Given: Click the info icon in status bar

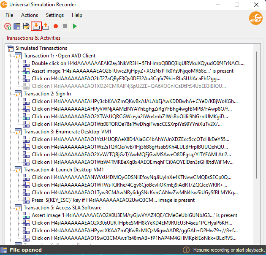Looking at the screenshot, I should (x=185, y=250).
